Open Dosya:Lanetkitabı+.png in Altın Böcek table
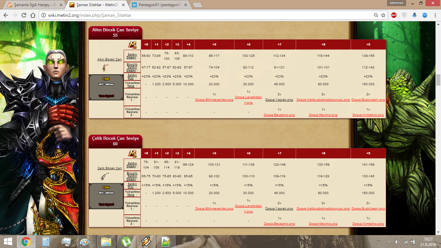441x248 pixels. coord(248,100)
